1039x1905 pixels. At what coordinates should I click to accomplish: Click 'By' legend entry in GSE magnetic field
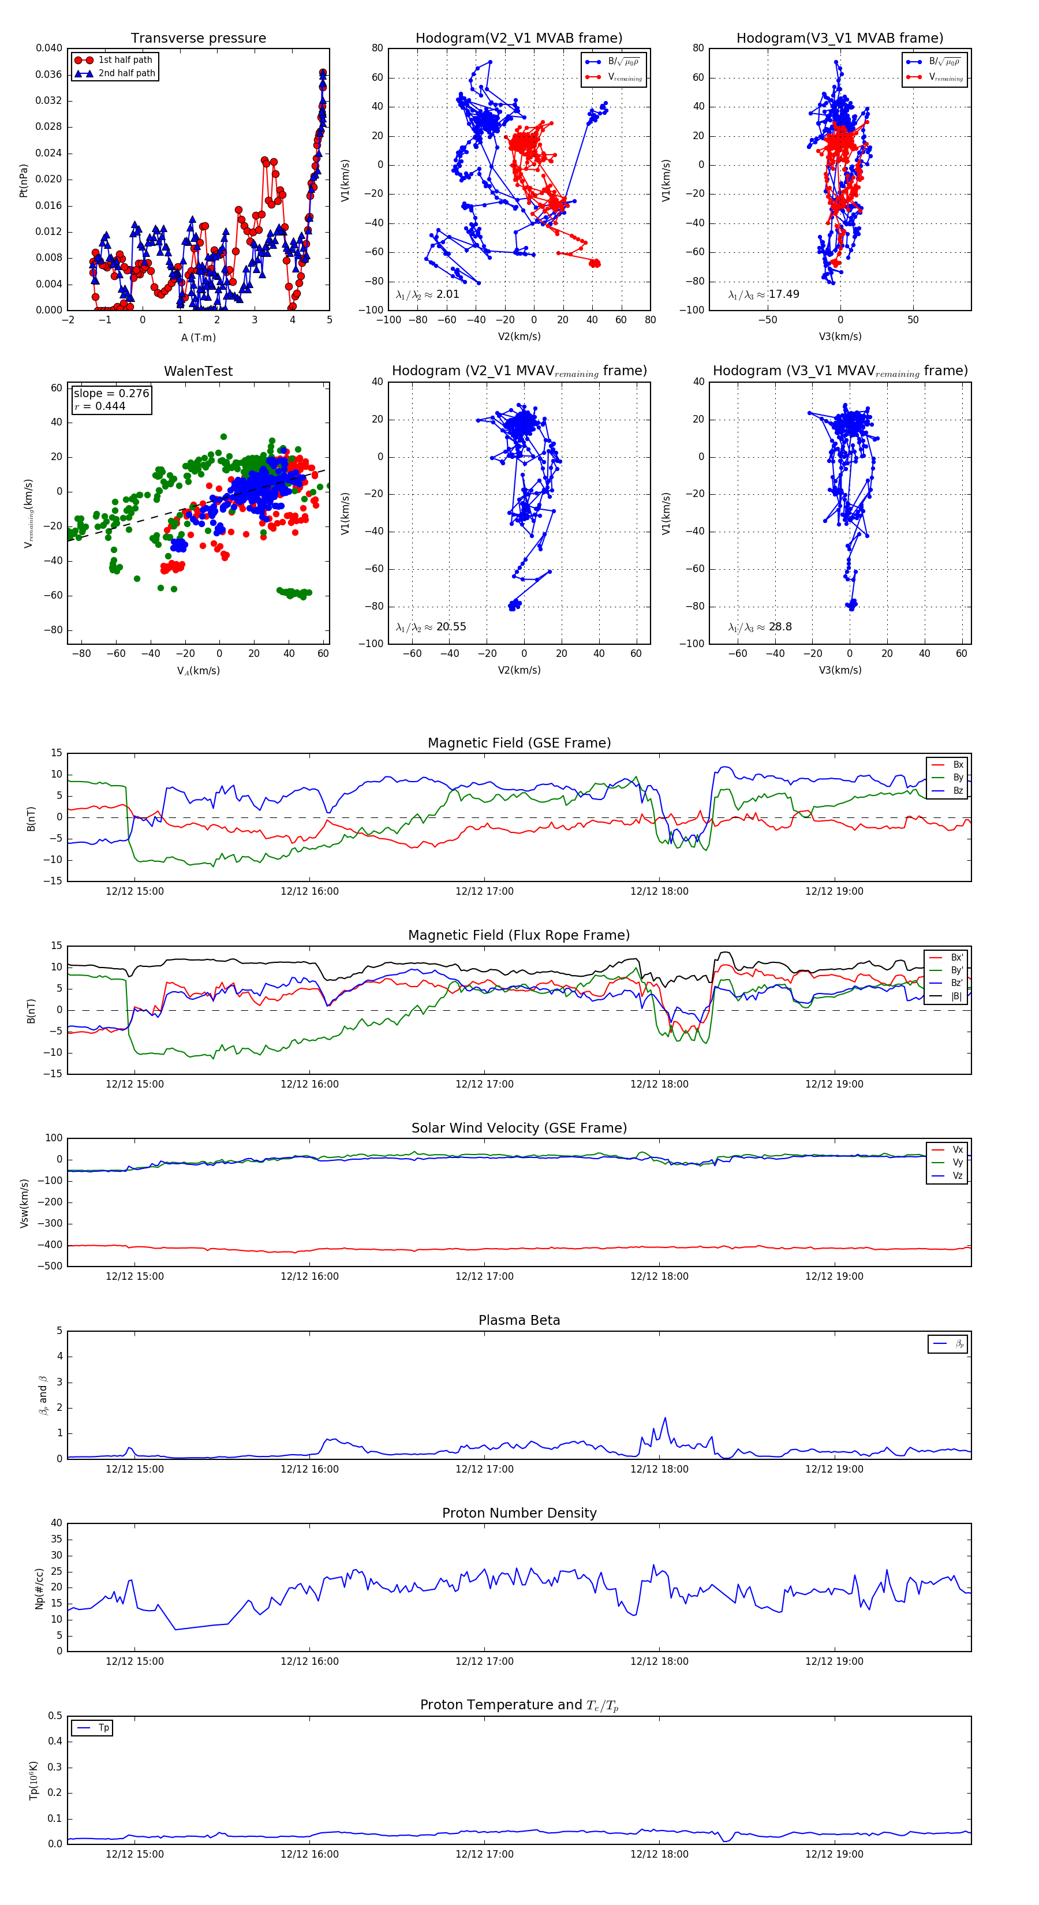948,778
